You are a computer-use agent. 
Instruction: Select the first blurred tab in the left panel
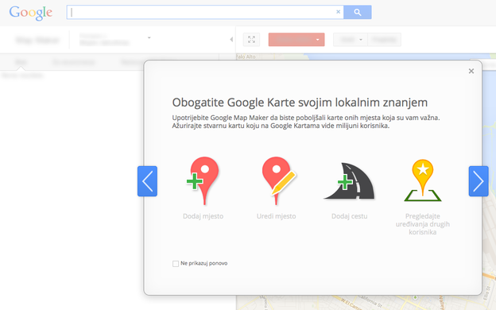(x=21, y=62)
